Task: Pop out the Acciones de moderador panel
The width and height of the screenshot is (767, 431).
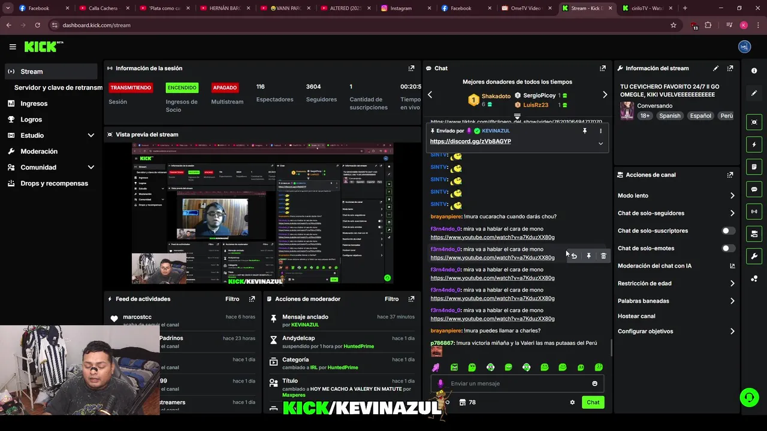Action: 411,299
